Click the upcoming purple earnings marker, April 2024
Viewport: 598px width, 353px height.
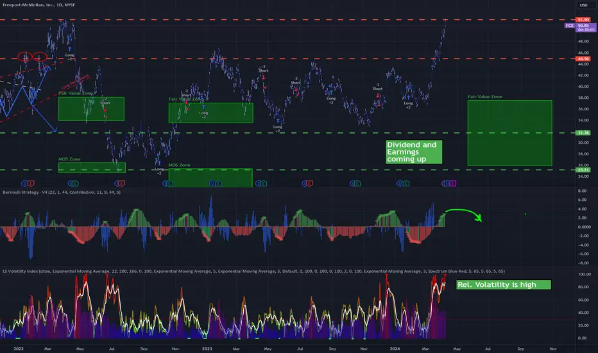tap(453, 184)
